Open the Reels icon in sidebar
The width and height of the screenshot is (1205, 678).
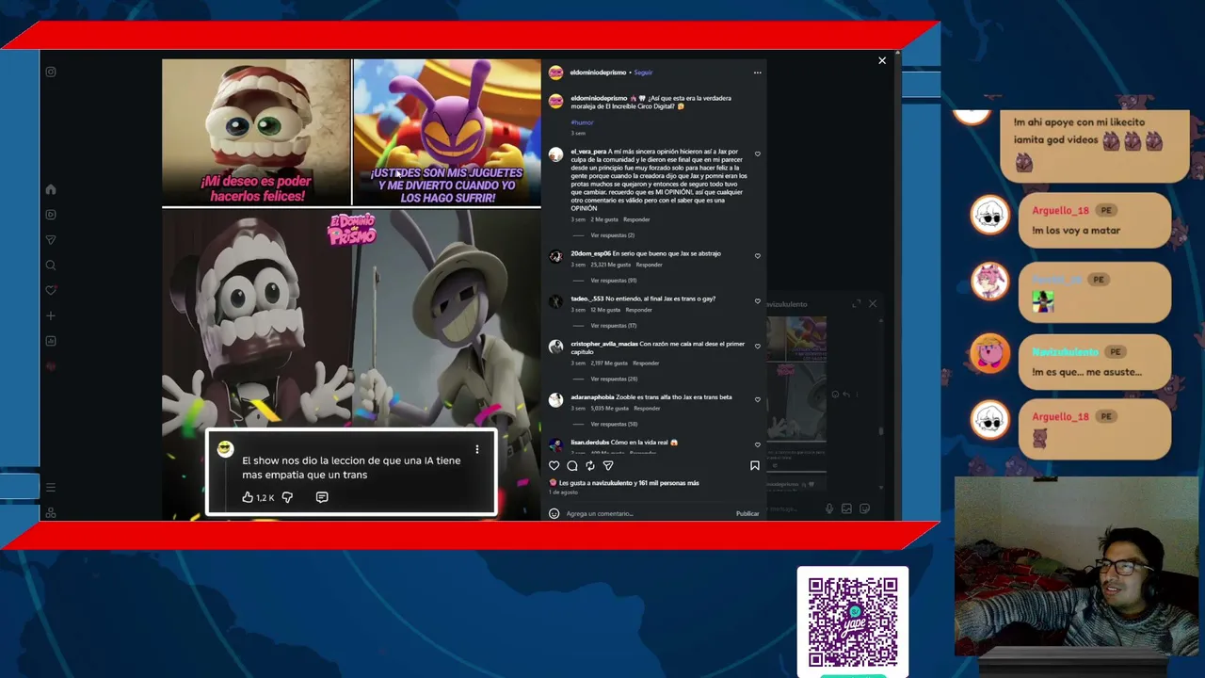tap(51, 215)
